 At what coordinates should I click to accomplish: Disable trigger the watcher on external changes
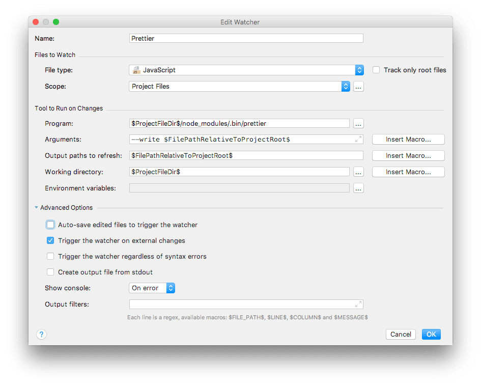(x=50, y=240)
